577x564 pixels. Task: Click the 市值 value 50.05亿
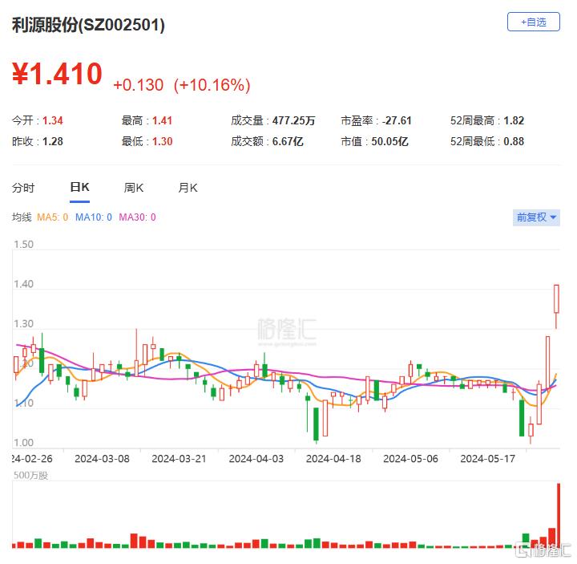[x=389, y=141]
